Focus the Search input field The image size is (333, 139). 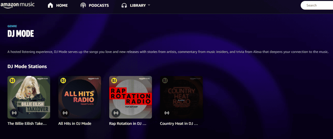317,5
